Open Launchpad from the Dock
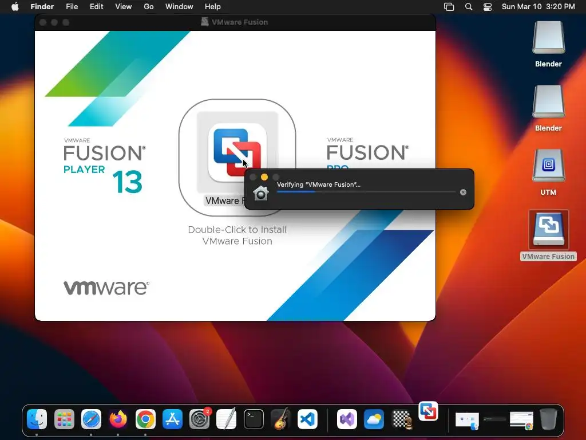 coord(64,419)
